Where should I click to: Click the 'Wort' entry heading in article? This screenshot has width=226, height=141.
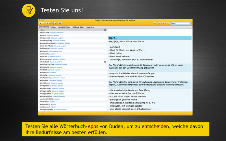[x=112, y=38]
